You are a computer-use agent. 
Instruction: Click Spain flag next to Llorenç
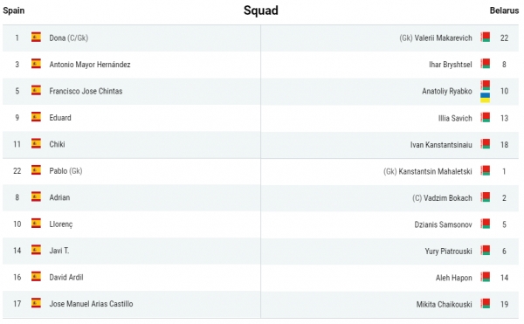pyautogui.click(x=36, y=223)
